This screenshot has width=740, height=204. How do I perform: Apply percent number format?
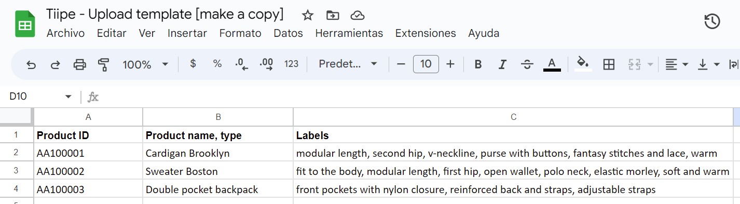pyautogui.click(x=217, y=64)
